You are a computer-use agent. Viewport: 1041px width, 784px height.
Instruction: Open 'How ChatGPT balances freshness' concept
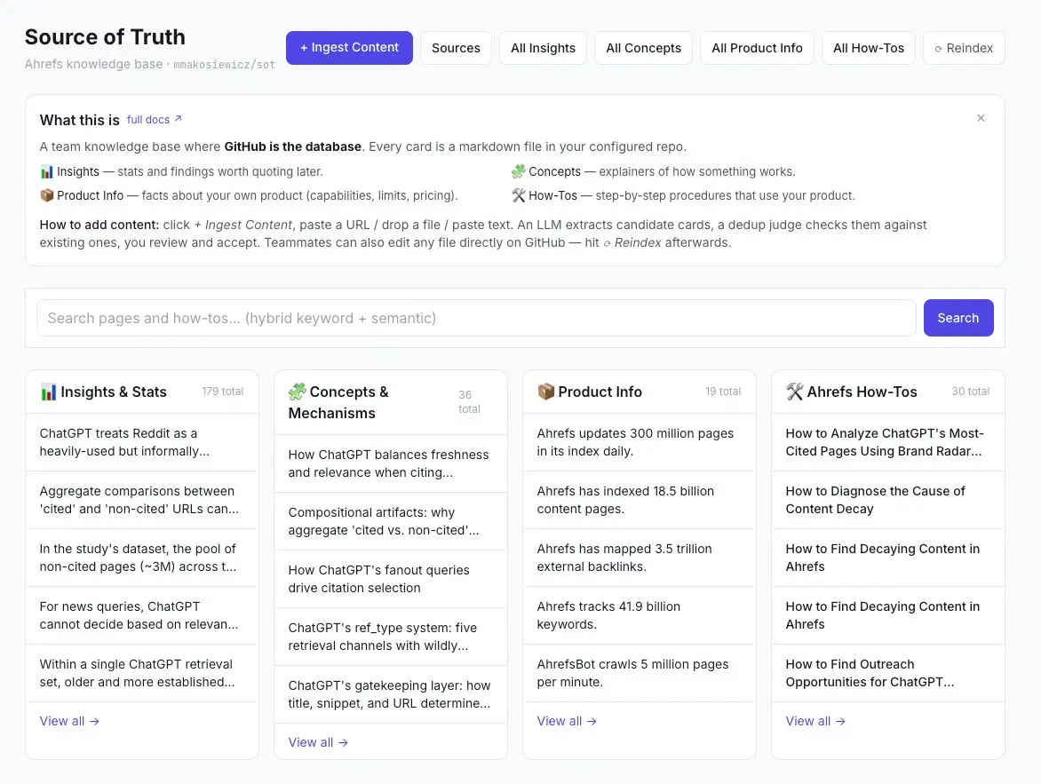(391, 463)
